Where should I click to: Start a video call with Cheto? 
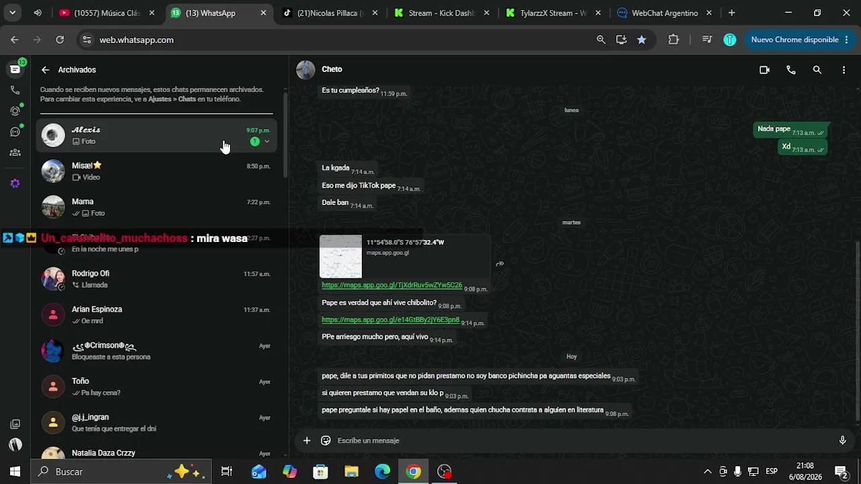(x=764, y=70)
